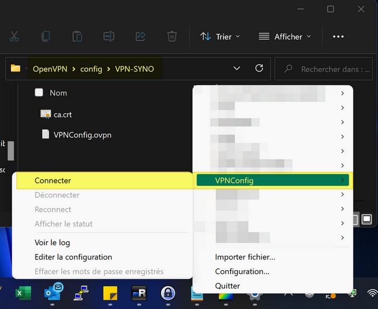Select the VPNConfig.ovpn file
Viewport: 378px width, 309px height.
[x=82, y=135]
